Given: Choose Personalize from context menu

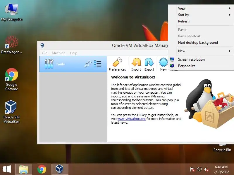Looking at the screenshot, I should click(201, 66).
